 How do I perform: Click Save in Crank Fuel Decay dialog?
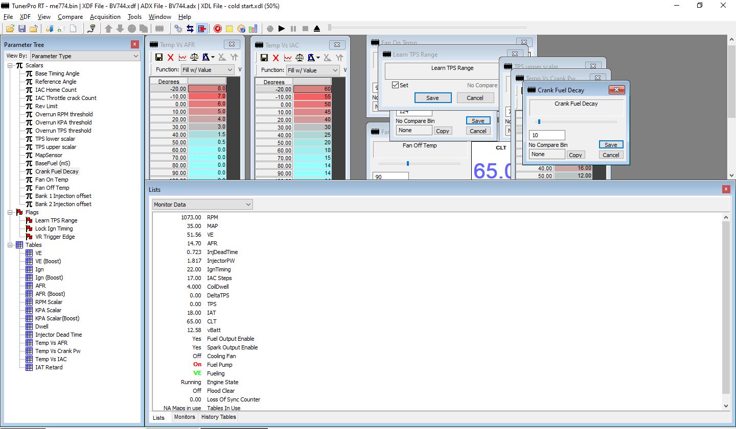[x=611, y=144]
